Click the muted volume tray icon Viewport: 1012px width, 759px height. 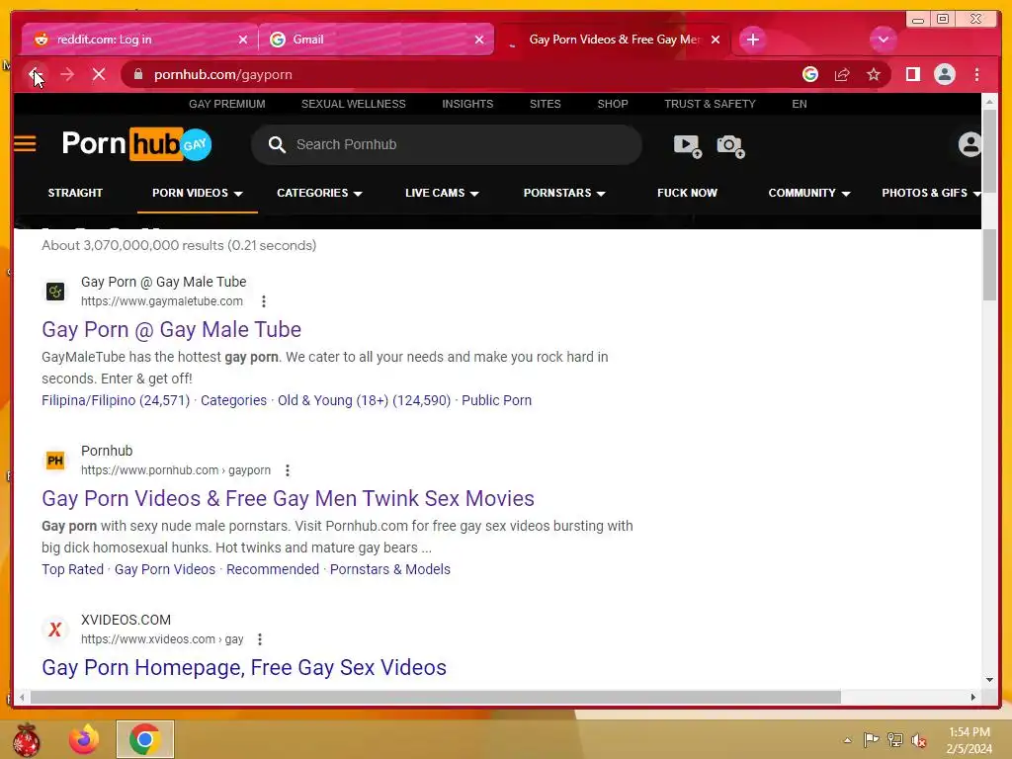919,740
